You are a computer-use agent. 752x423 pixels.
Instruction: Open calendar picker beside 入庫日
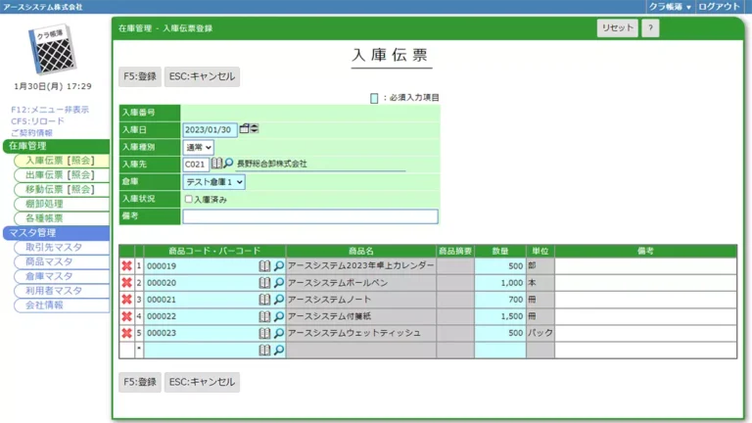[x=244, y=128]
